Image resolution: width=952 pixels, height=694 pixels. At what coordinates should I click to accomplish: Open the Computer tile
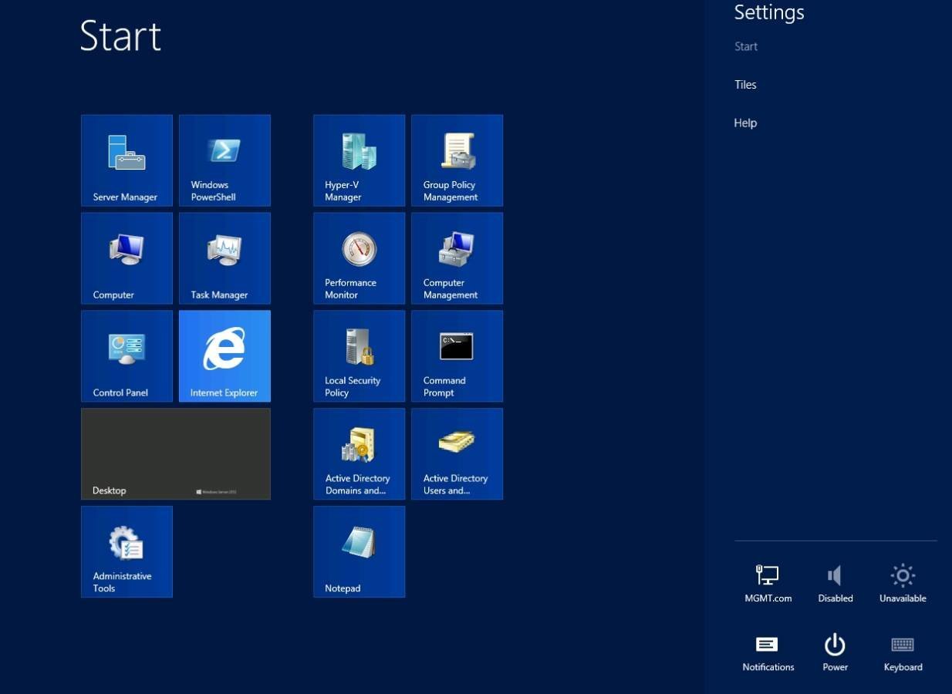127,258
